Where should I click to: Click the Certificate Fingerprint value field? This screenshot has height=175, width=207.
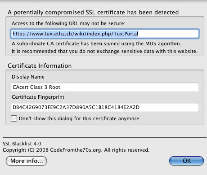click(105, 107)
